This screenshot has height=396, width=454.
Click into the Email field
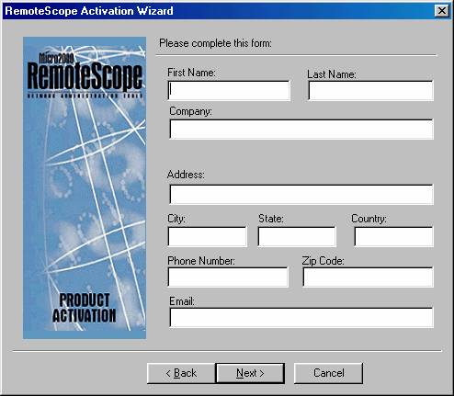(301, 318)
